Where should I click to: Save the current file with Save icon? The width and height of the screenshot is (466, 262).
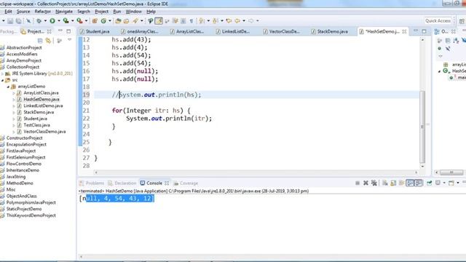click(10, 21)
